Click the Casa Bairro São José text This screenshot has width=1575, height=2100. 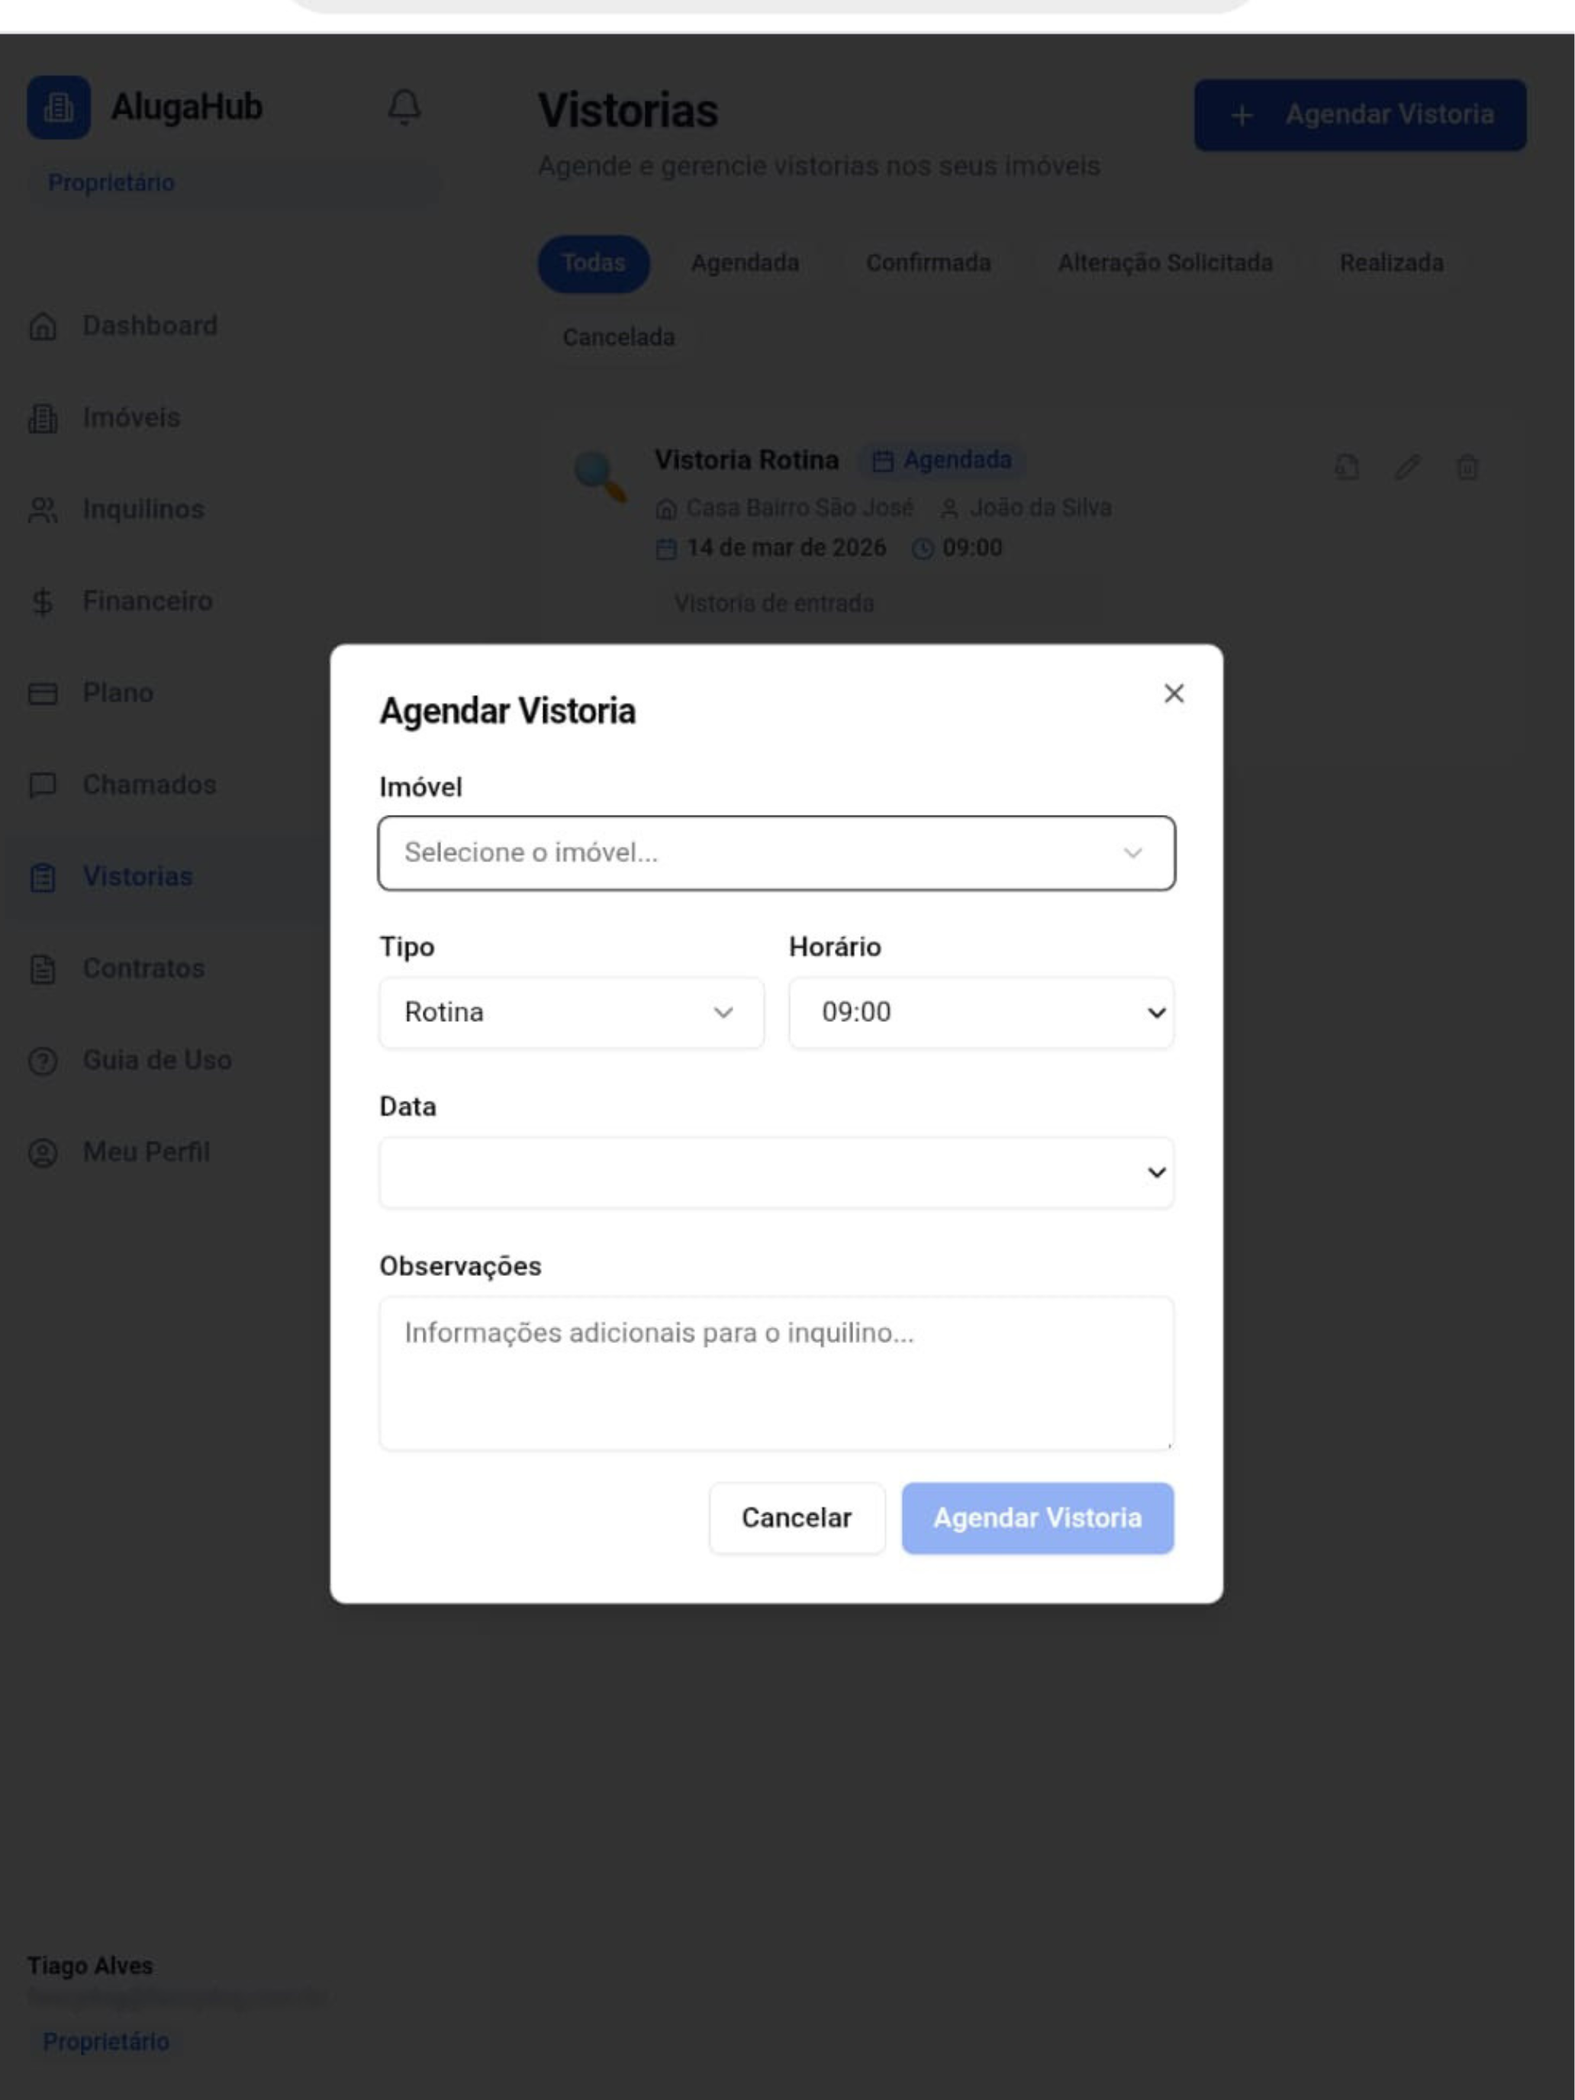coord(800,509)
